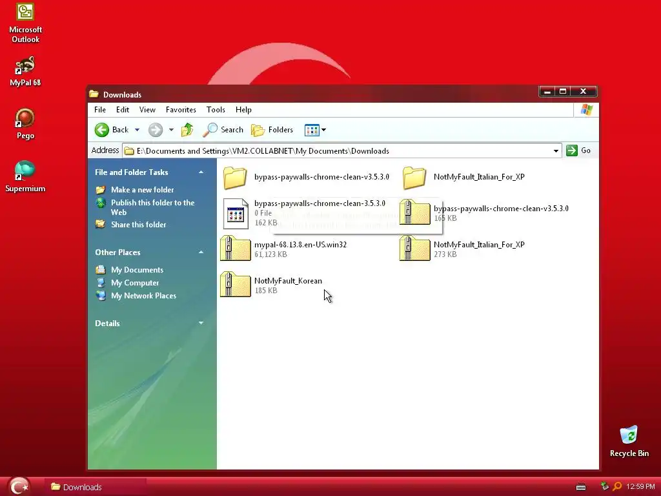
Task: Click the magnifier tray icon
Action: click(x=617, y=487)
